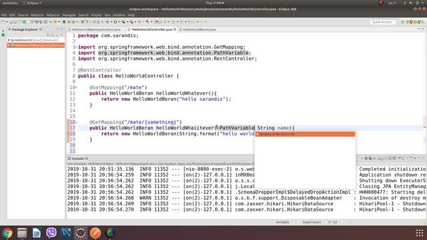The image size is (427, 240).
Task: Open the Help menu
Action: point(131,15)
